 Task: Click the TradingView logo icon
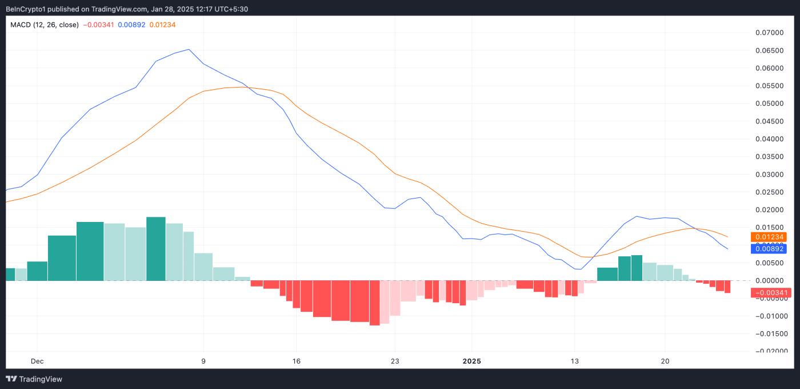pyautogui.click(x=11, y=379)
